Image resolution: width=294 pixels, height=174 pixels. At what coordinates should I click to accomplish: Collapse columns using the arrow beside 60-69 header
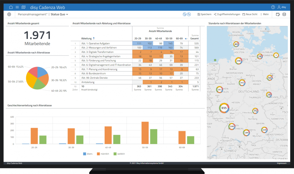[x=185, y=38]
